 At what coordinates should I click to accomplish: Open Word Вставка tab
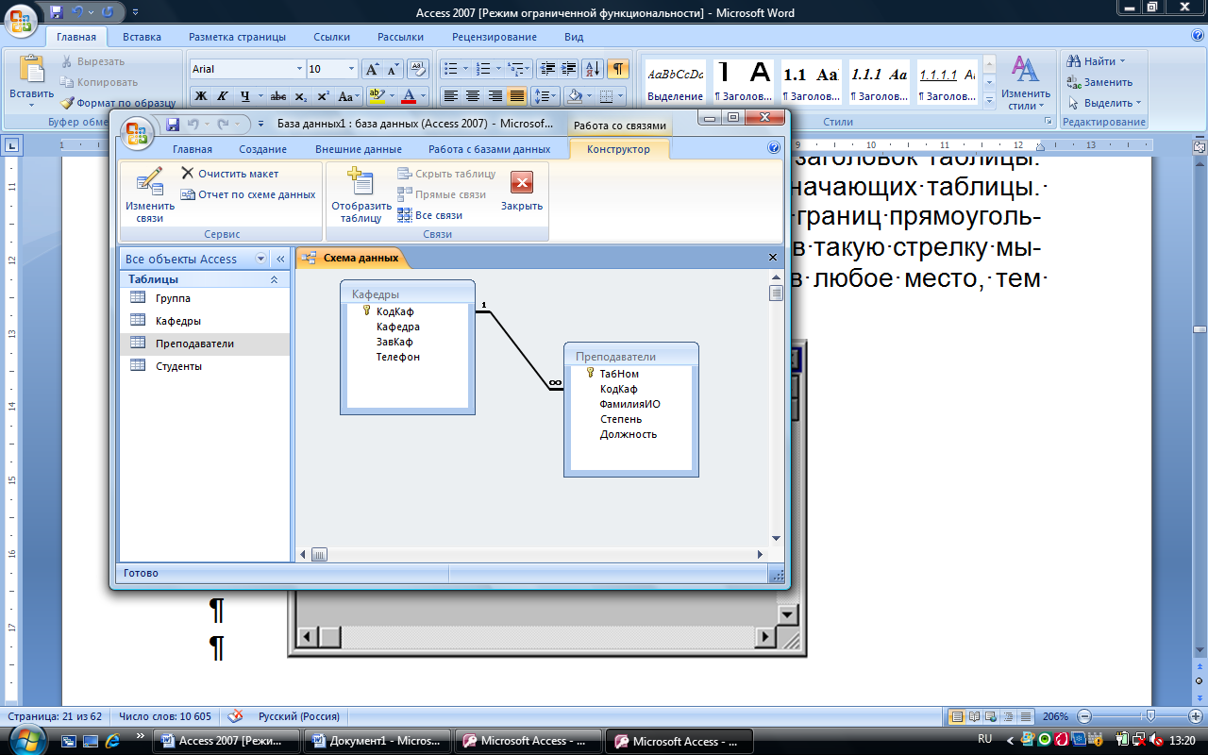click(142, 37)
